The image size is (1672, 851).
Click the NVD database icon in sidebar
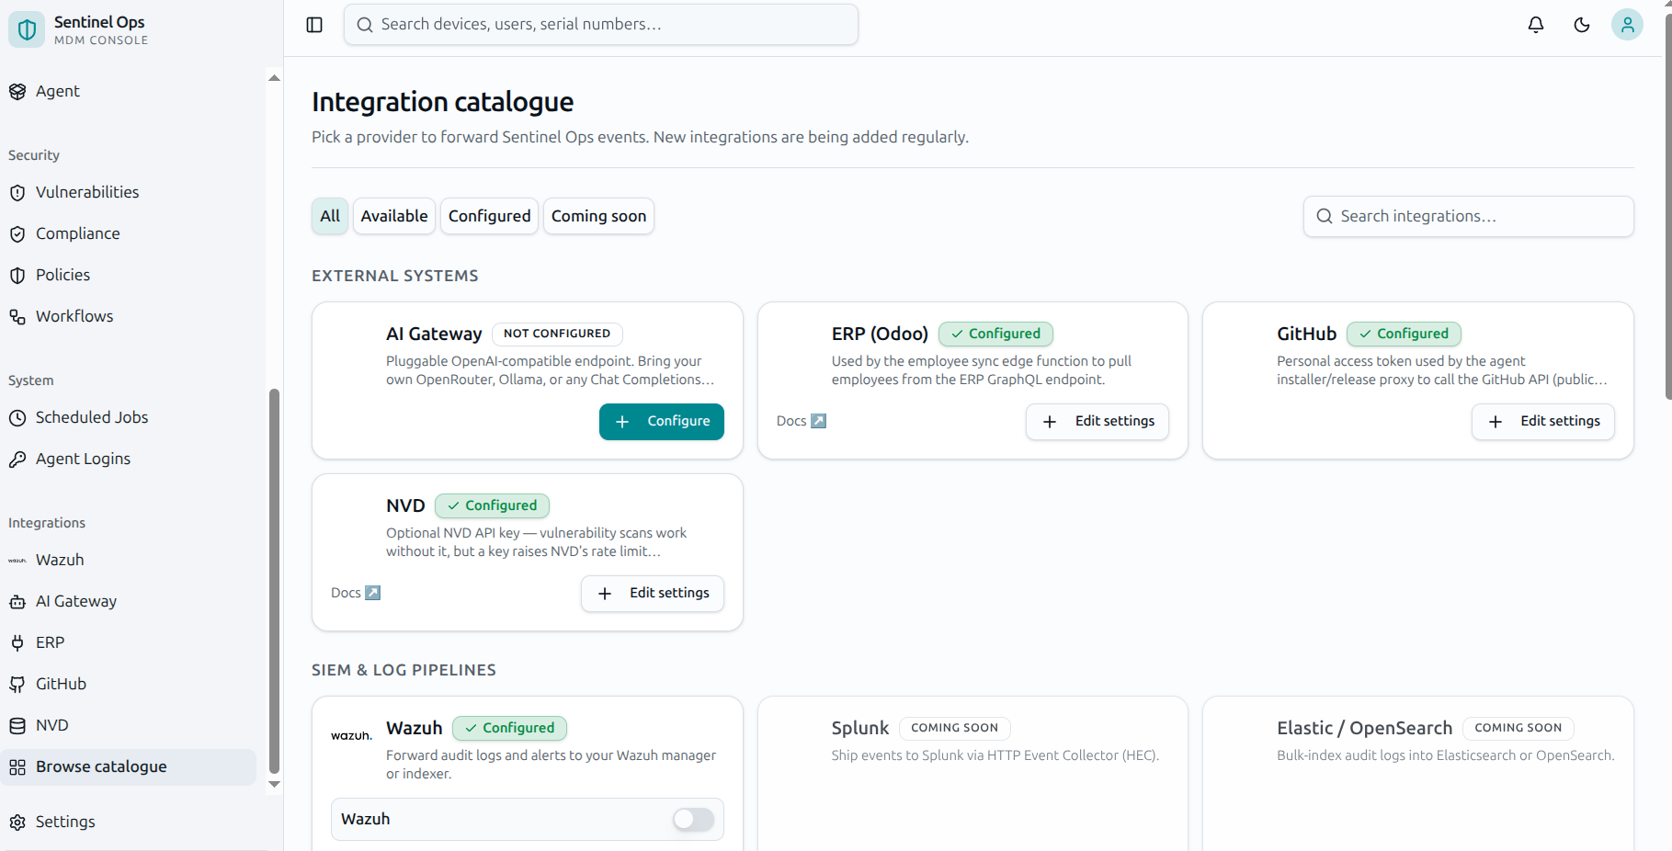coord(17,726)
